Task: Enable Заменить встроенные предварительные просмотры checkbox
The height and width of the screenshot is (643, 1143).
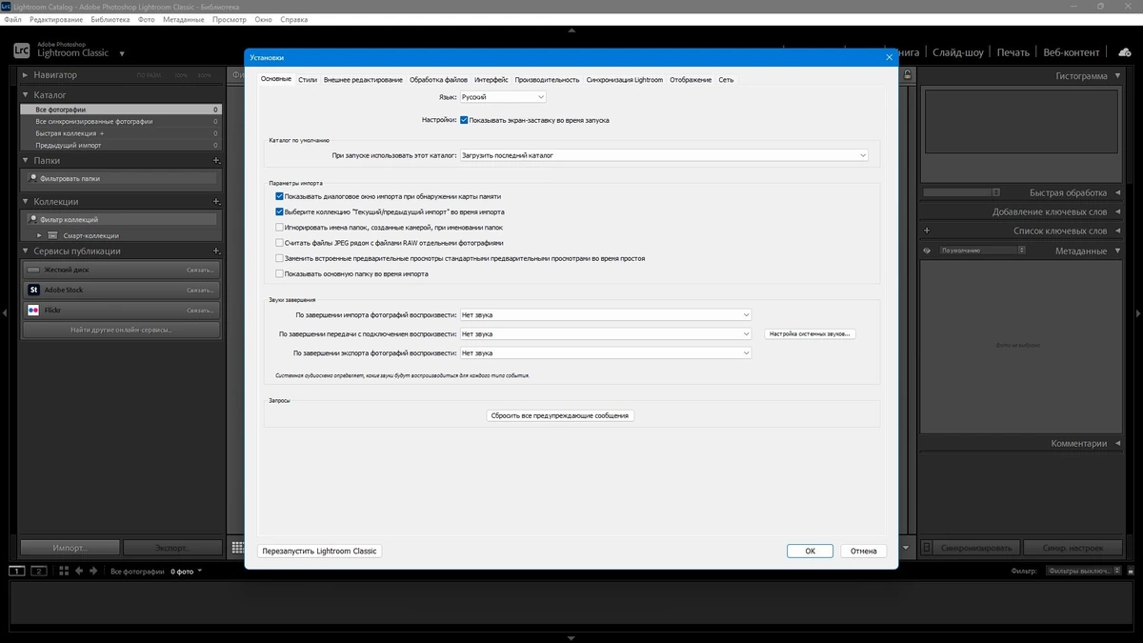Action: pos(279,258)
